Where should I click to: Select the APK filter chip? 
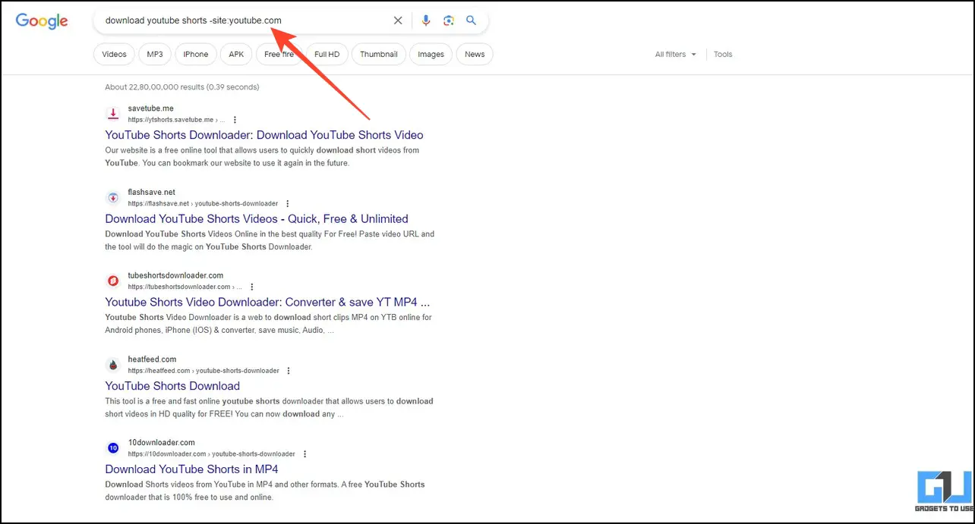point(236,54)
